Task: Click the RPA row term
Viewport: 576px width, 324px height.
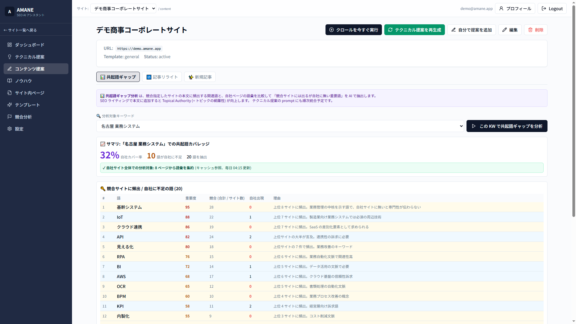Action: (121, 257)
